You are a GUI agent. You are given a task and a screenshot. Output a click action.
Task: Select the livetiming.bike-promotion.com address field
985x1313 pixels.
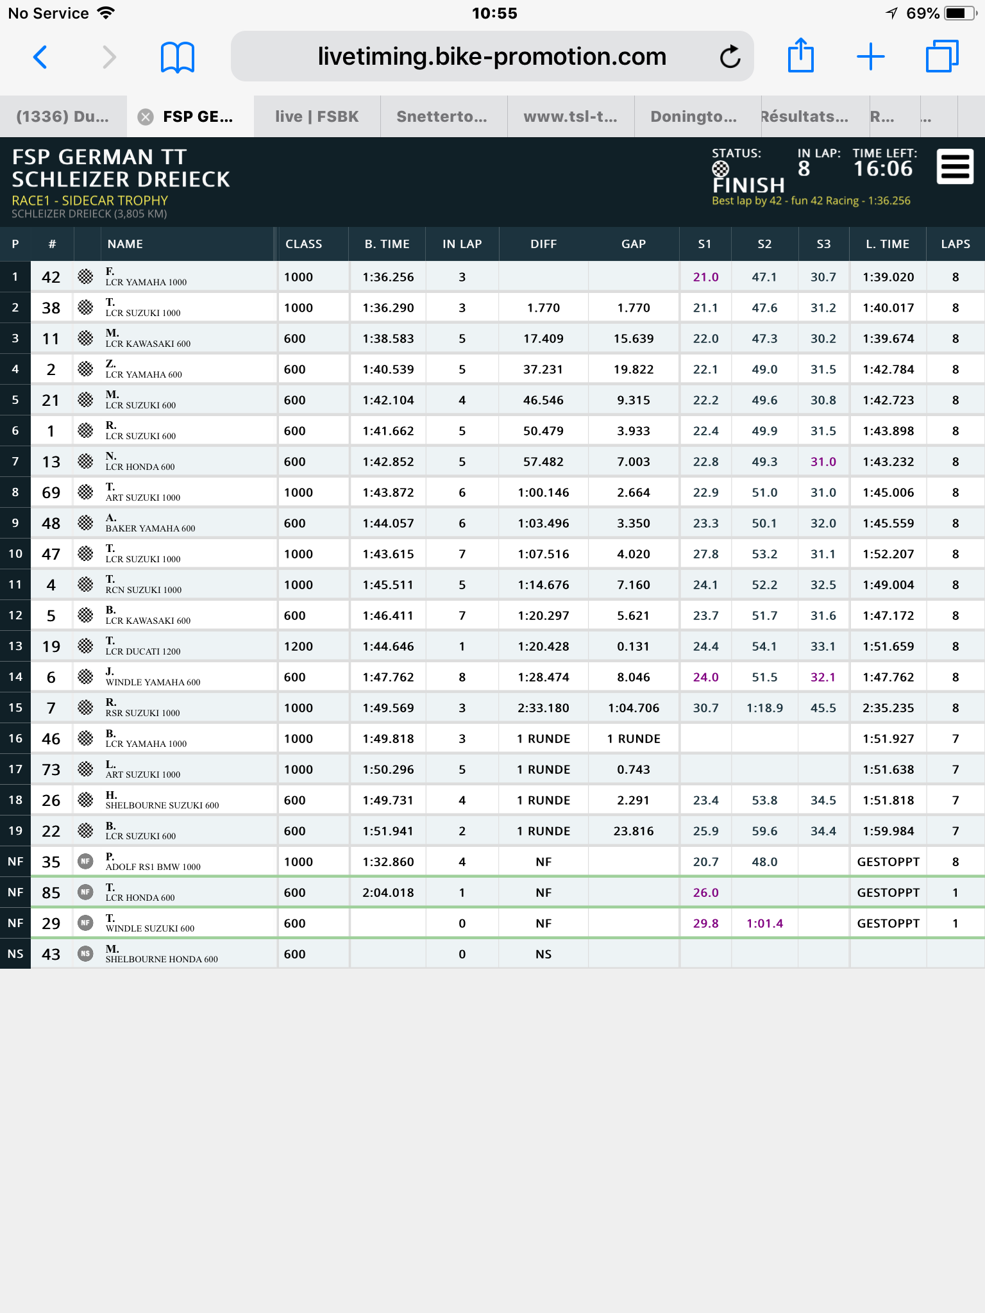(492, 56)
